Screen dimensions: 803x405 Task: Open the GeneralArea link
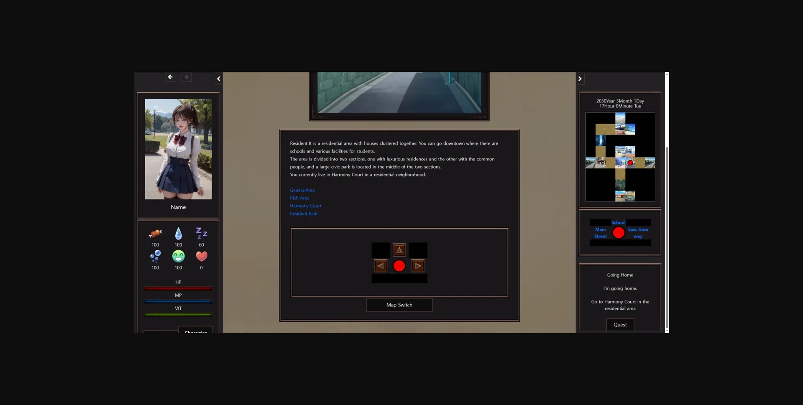point(302,190)
